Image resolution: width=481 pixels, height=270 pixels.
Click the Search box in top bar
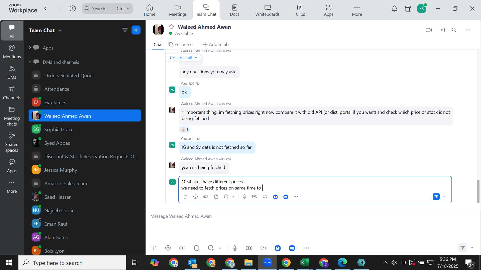coord(107,9)
